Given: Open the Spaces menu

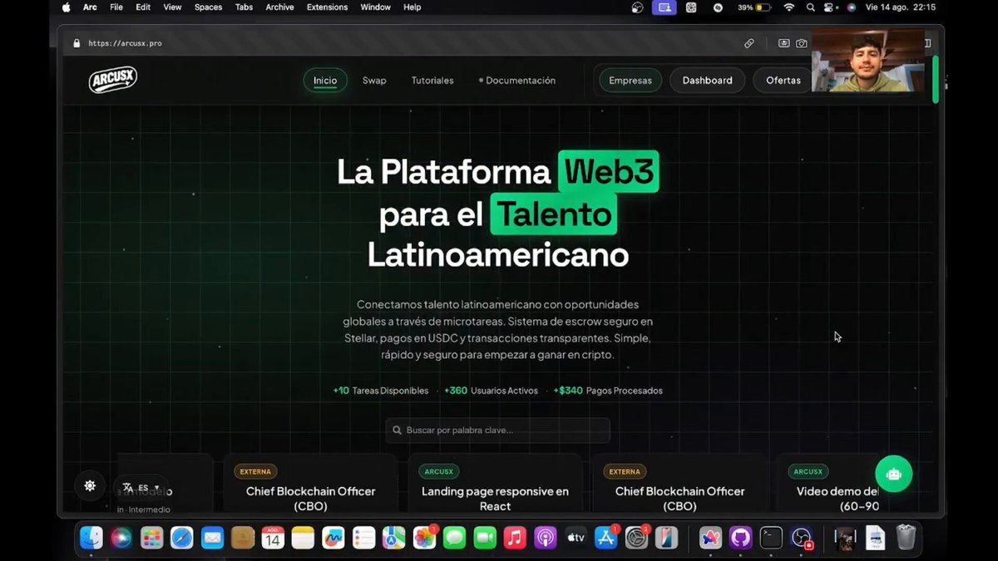Looking at the screenshot, I should [x=208, y=7].
